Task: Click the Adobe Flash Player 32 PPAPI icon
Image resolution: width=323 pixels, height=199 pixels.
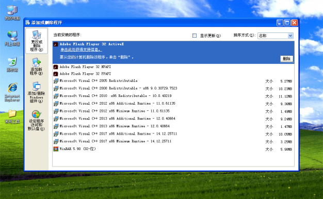Action: [x=56, y=74]
